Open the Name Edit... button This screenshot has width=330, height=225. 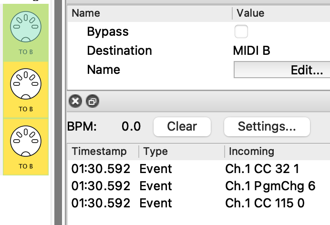281,70
